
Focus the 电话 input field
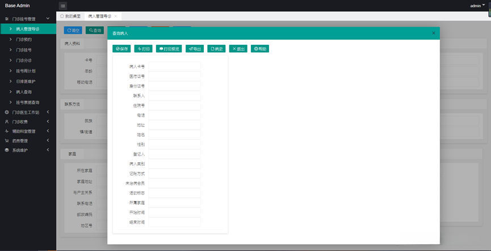pyautogui.click(x=174, y=115)
